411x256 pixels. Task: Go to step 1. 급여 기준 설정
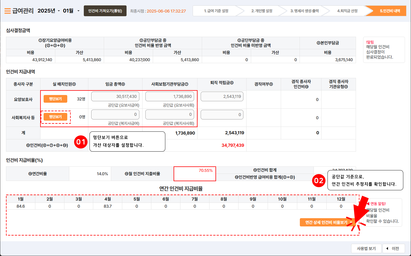(216, 11)
